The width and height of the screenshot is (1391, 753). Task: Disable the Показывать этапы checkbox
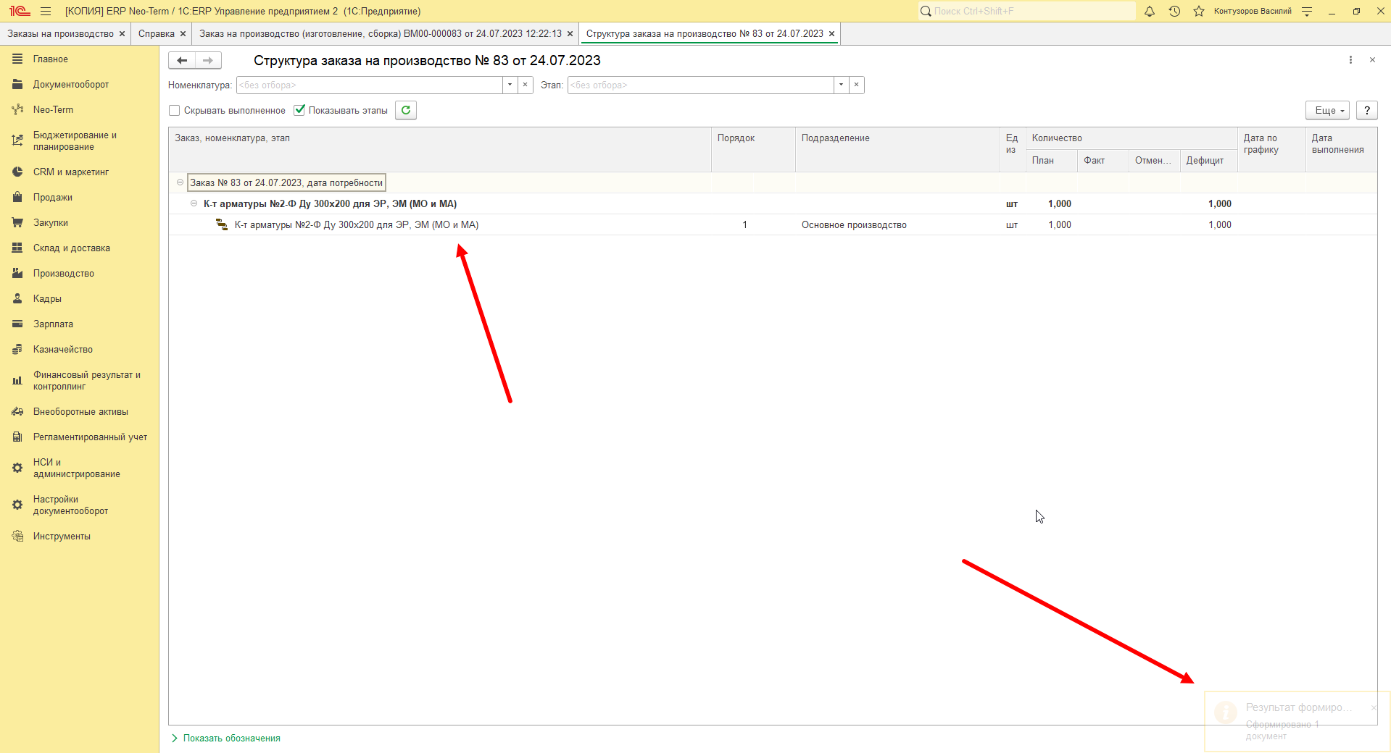(299, 110)
